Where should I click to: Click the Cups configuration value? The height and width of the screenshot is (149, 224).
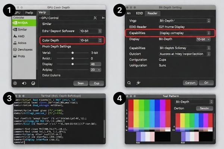tap(162, 60)
